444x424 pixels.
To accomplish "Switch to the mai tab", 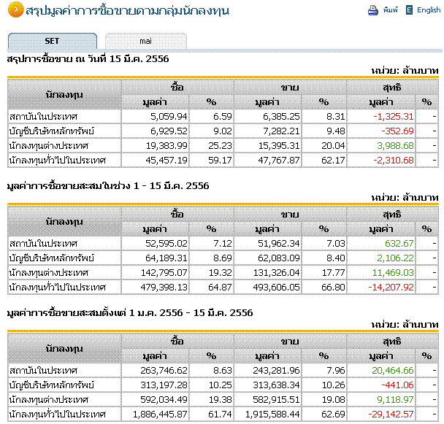I will [x=145, y=42].
